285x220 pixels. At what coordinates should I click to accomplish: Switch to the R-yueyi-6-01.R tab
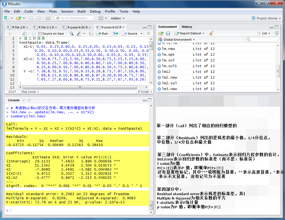coord(77,27)
